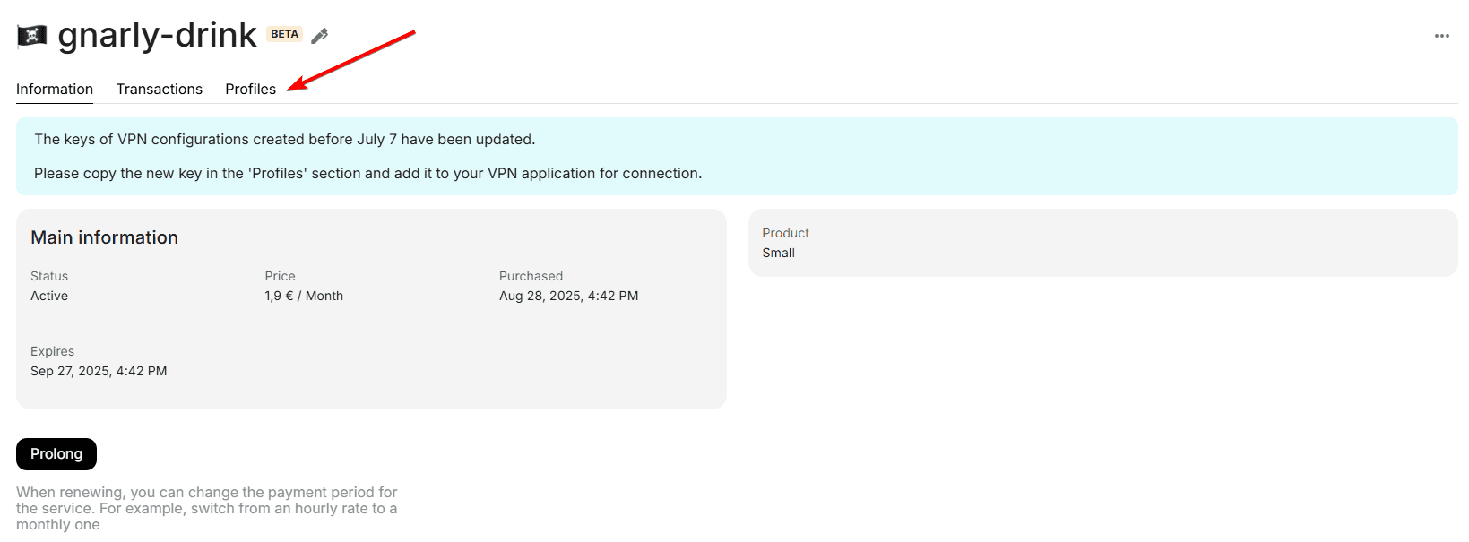The height and width of the screenshot is (542, 1469).
Task: Switch to the Information tab
Action: click(55, 89)
